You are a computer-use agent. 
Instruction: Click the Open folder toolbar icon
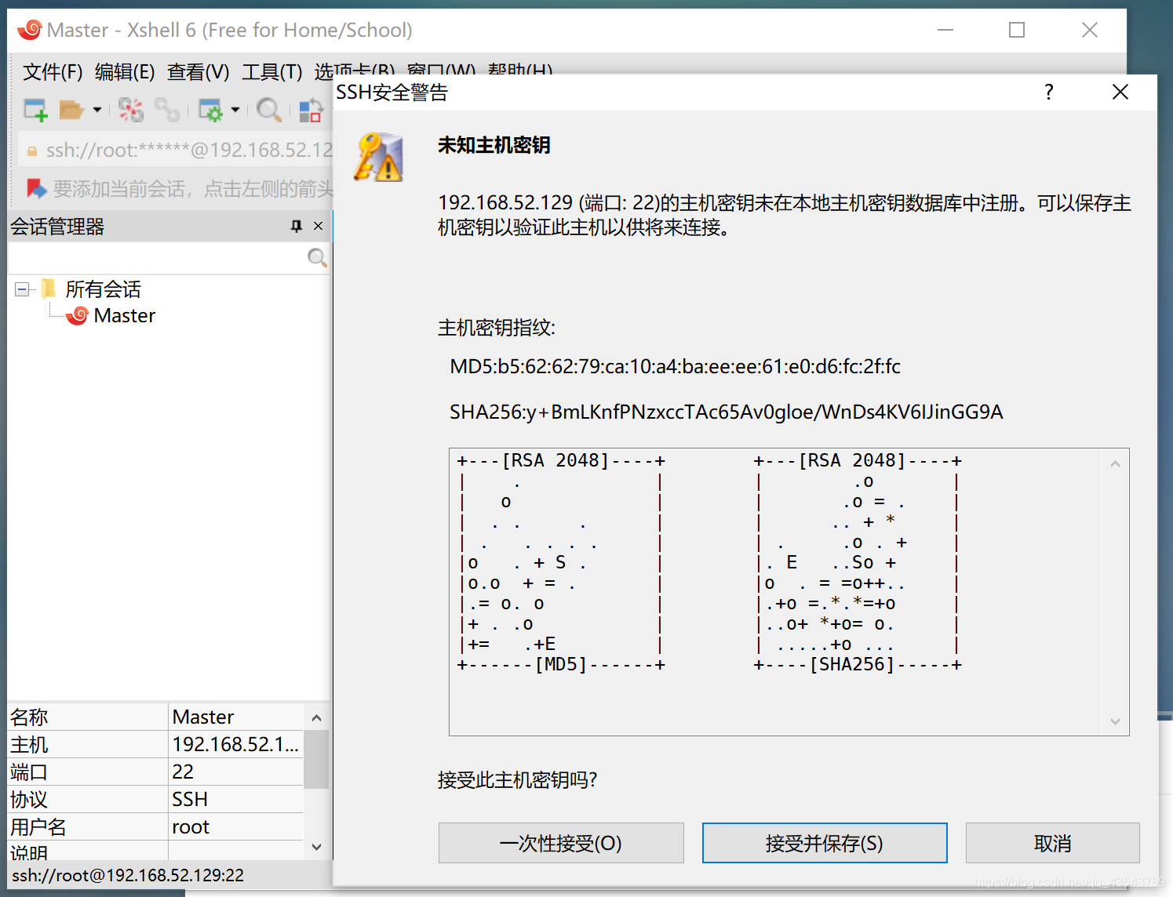tap(71, 110)
